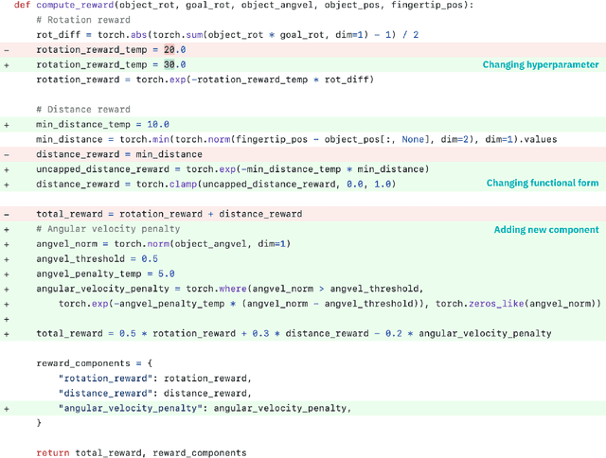Viewport: 606px width, 458px height.
Task: Click the return statement line
Action: [141, 452]
